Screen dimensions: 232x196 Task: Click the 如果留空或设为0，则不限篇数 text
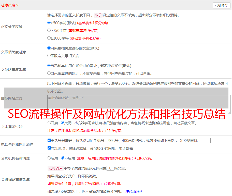tap(73, 176)
